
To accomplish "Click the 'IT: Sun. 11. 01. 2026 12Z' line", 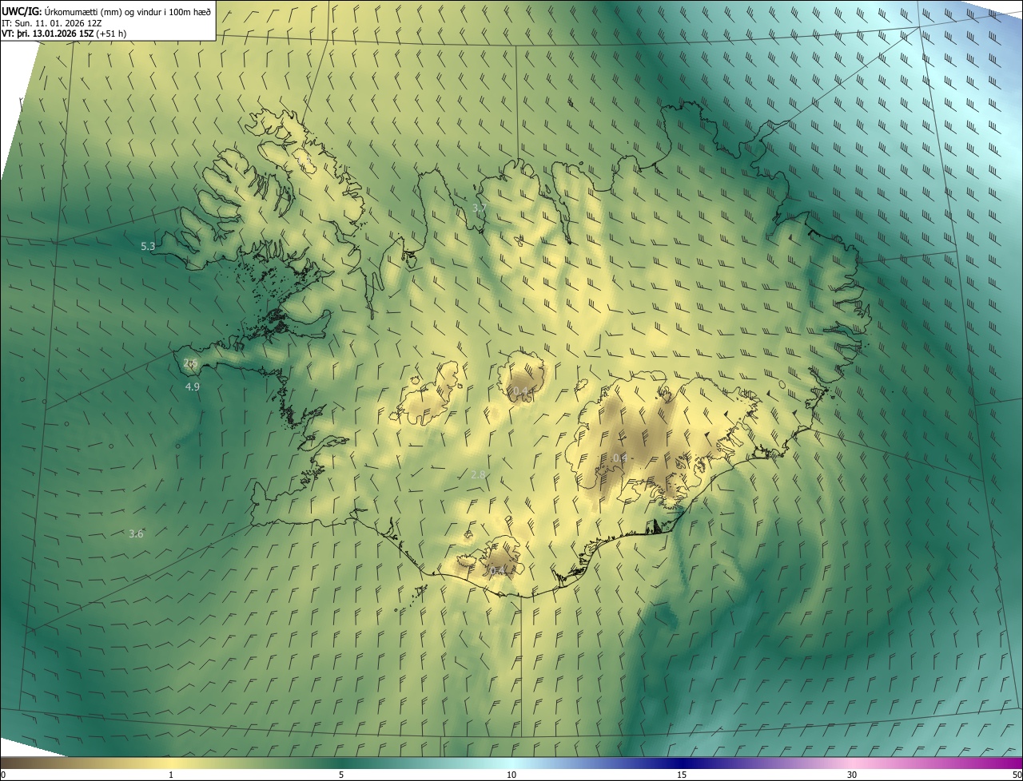I will (x=51, y=22).
